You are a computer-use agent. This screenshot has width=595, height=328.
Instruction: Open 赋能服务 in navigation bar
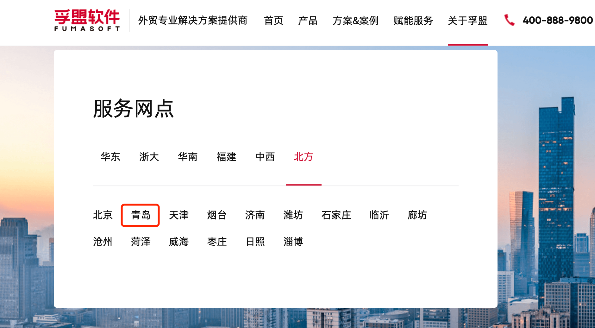coord(413,21)
